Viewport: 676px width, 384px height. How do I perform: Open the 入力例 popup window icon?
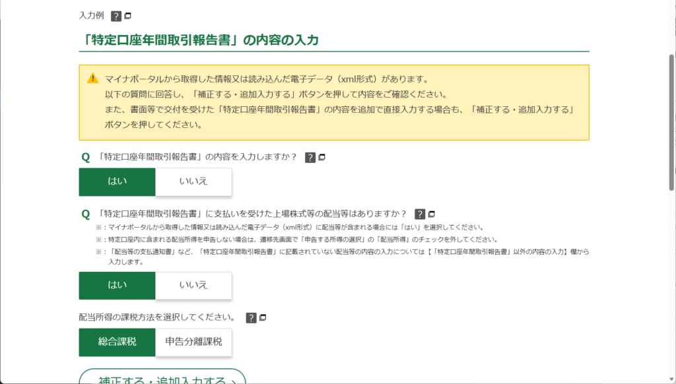pos(127,16)
